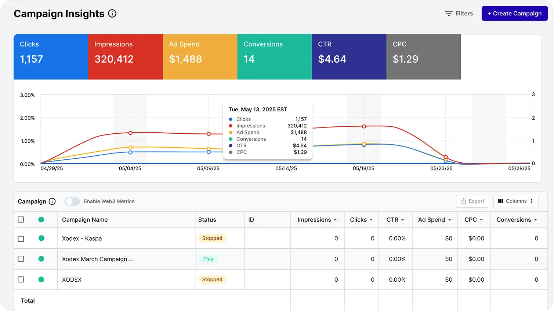Sort by Impressions column dropdown
554x311 pixels.
335,220
